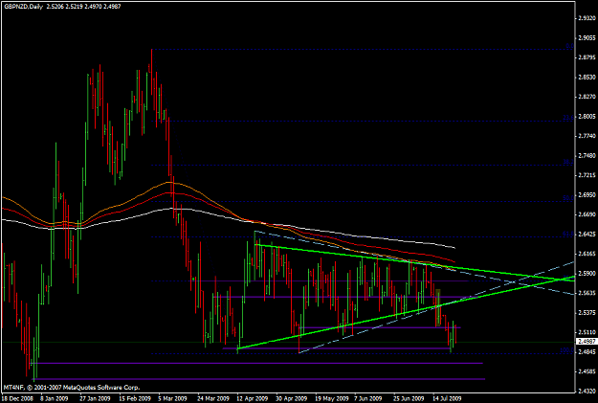598x403 pixels.
Task: Pick the 2.6165 price scale value
Action: pos(587,254)
